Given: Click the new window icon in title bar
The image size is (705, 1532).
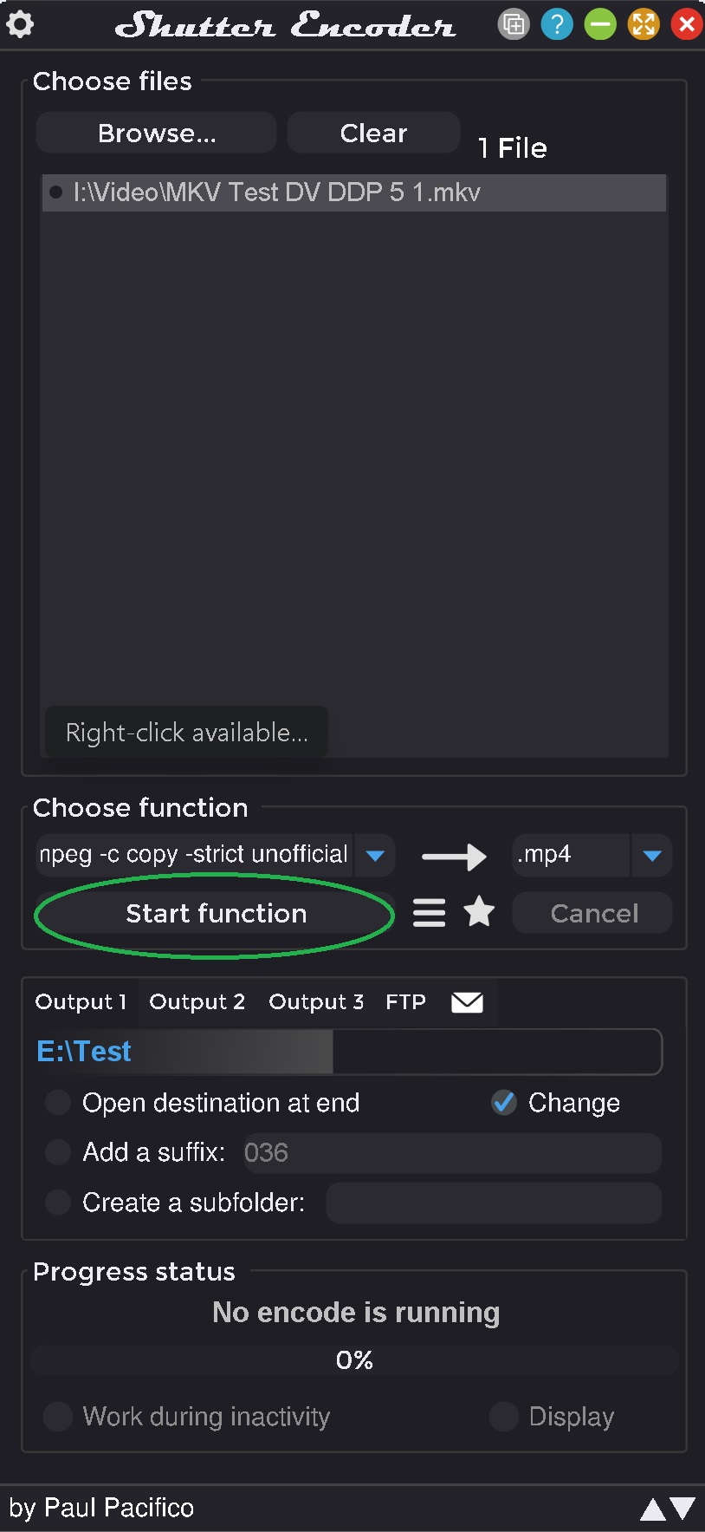Looking at the screenshot, I should [x=514, y=24].
